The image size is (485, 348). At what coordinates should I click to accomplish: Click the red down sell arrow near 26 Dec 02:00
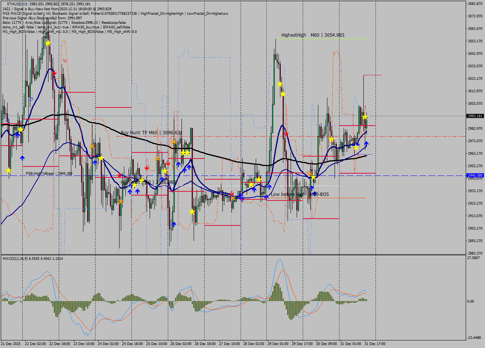[169, 163]
